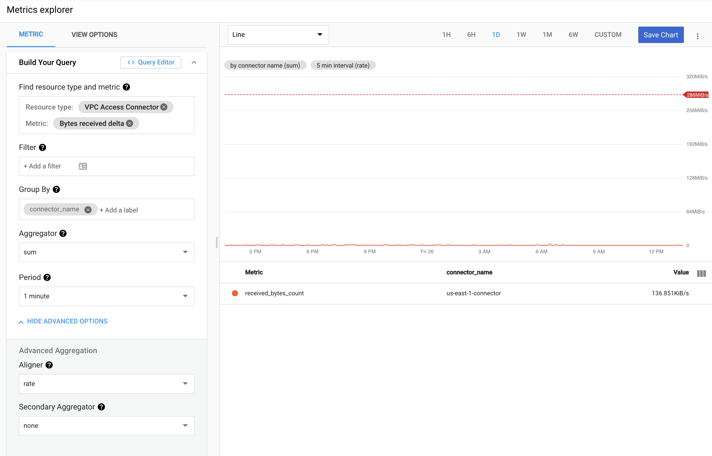Remove the Bytes received delta metric chip
Viewport: 712px width, 456px height.
click(130, 124)
